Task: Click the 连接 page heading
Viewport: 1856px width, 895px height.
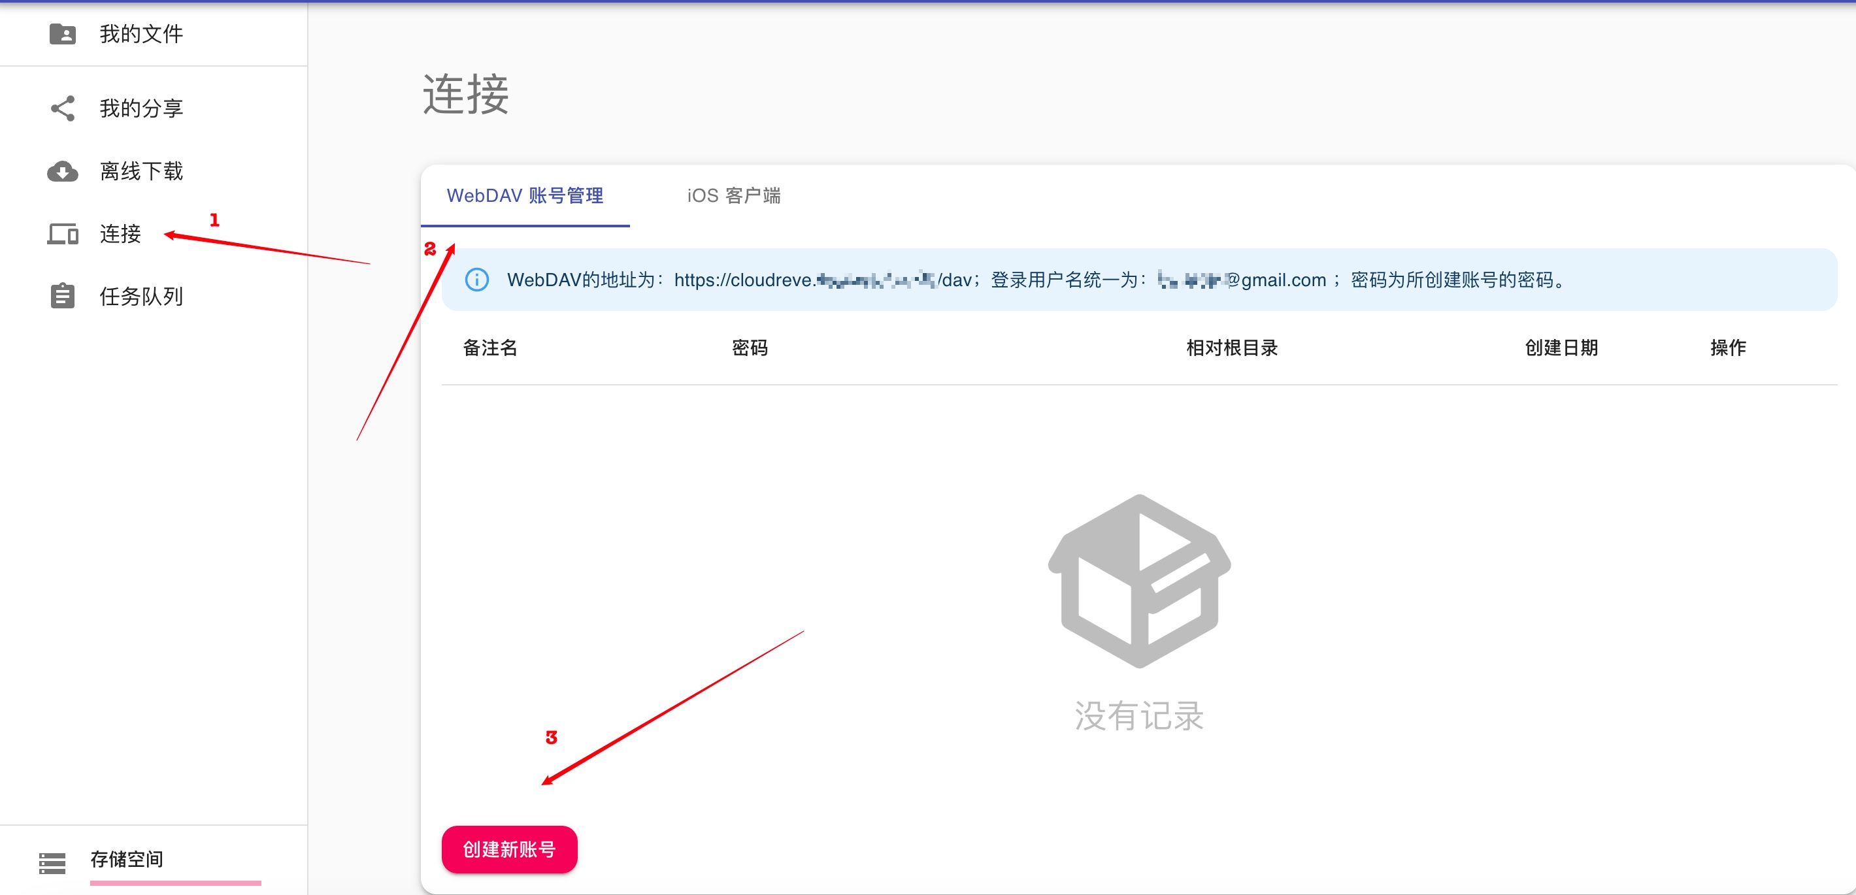Action: 465,94
